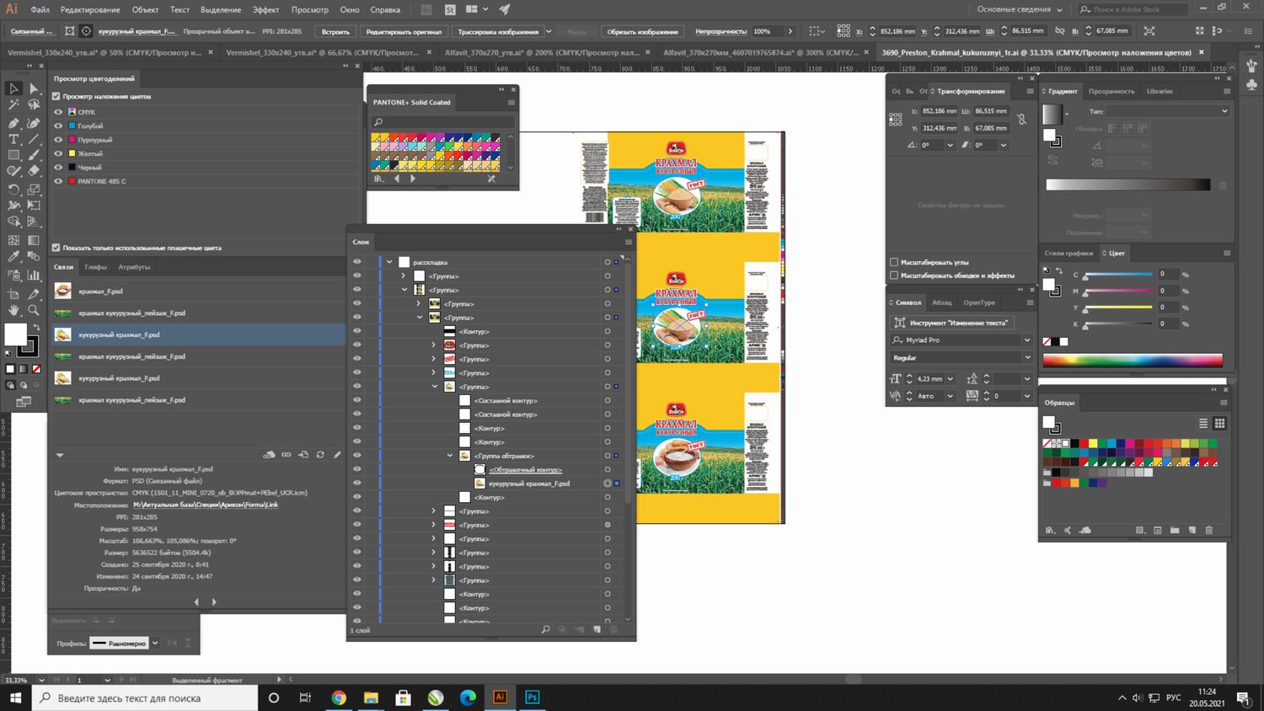The height and width of the screenshot is (711, 1264).
Task: Switch to 'Абзац' tab in Character panel
Action: pos(941,302)
